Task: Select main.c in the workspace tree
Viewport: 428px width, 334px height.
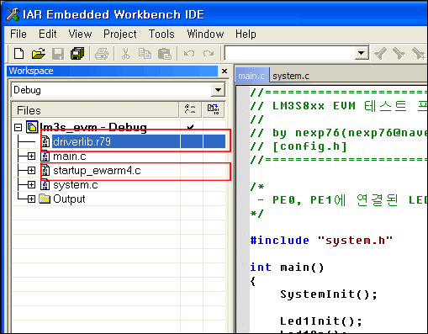Action: pos(70,156)
